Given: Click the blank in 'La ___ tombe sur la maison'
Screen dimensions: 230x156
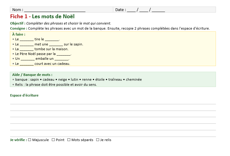Looking at the screenshot, I should coord(27,49).
